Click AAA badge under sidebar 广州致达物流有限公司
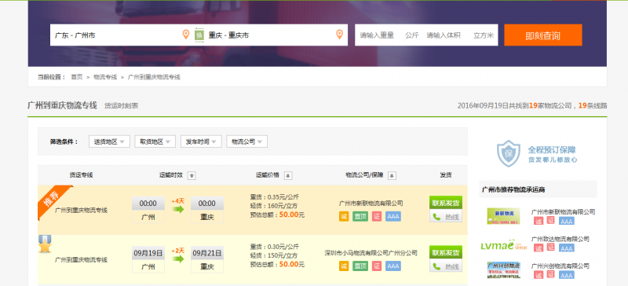628x286 pixels. coord(566,248)
